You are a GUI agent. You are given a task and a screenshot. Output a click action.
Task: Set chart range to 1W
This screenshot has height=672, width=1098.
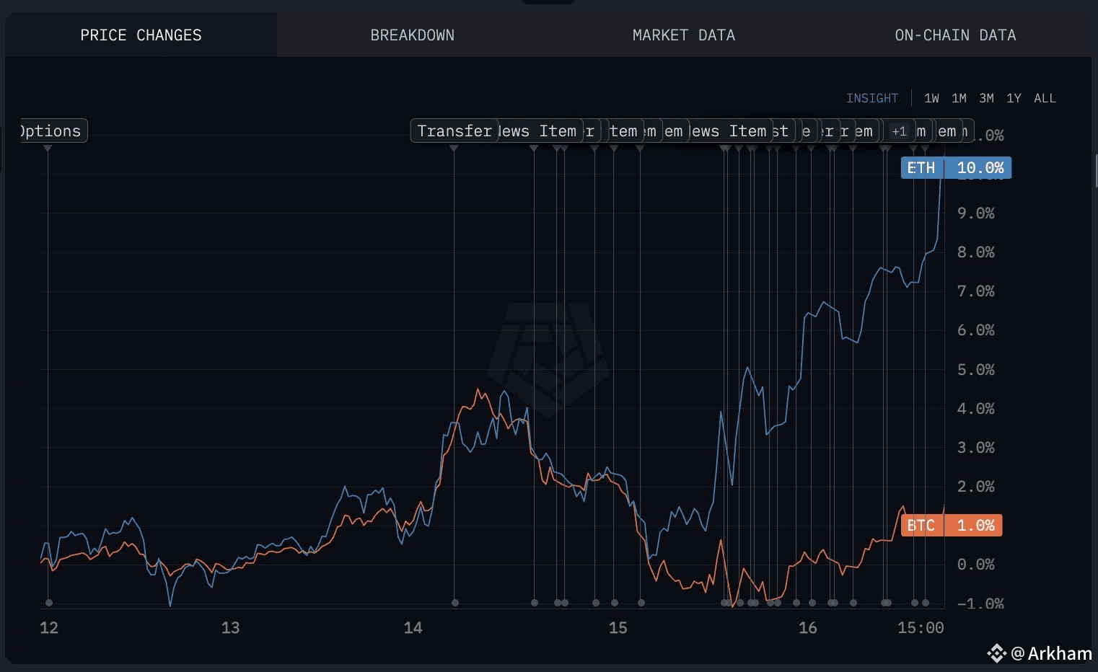[x=931, y=98]
